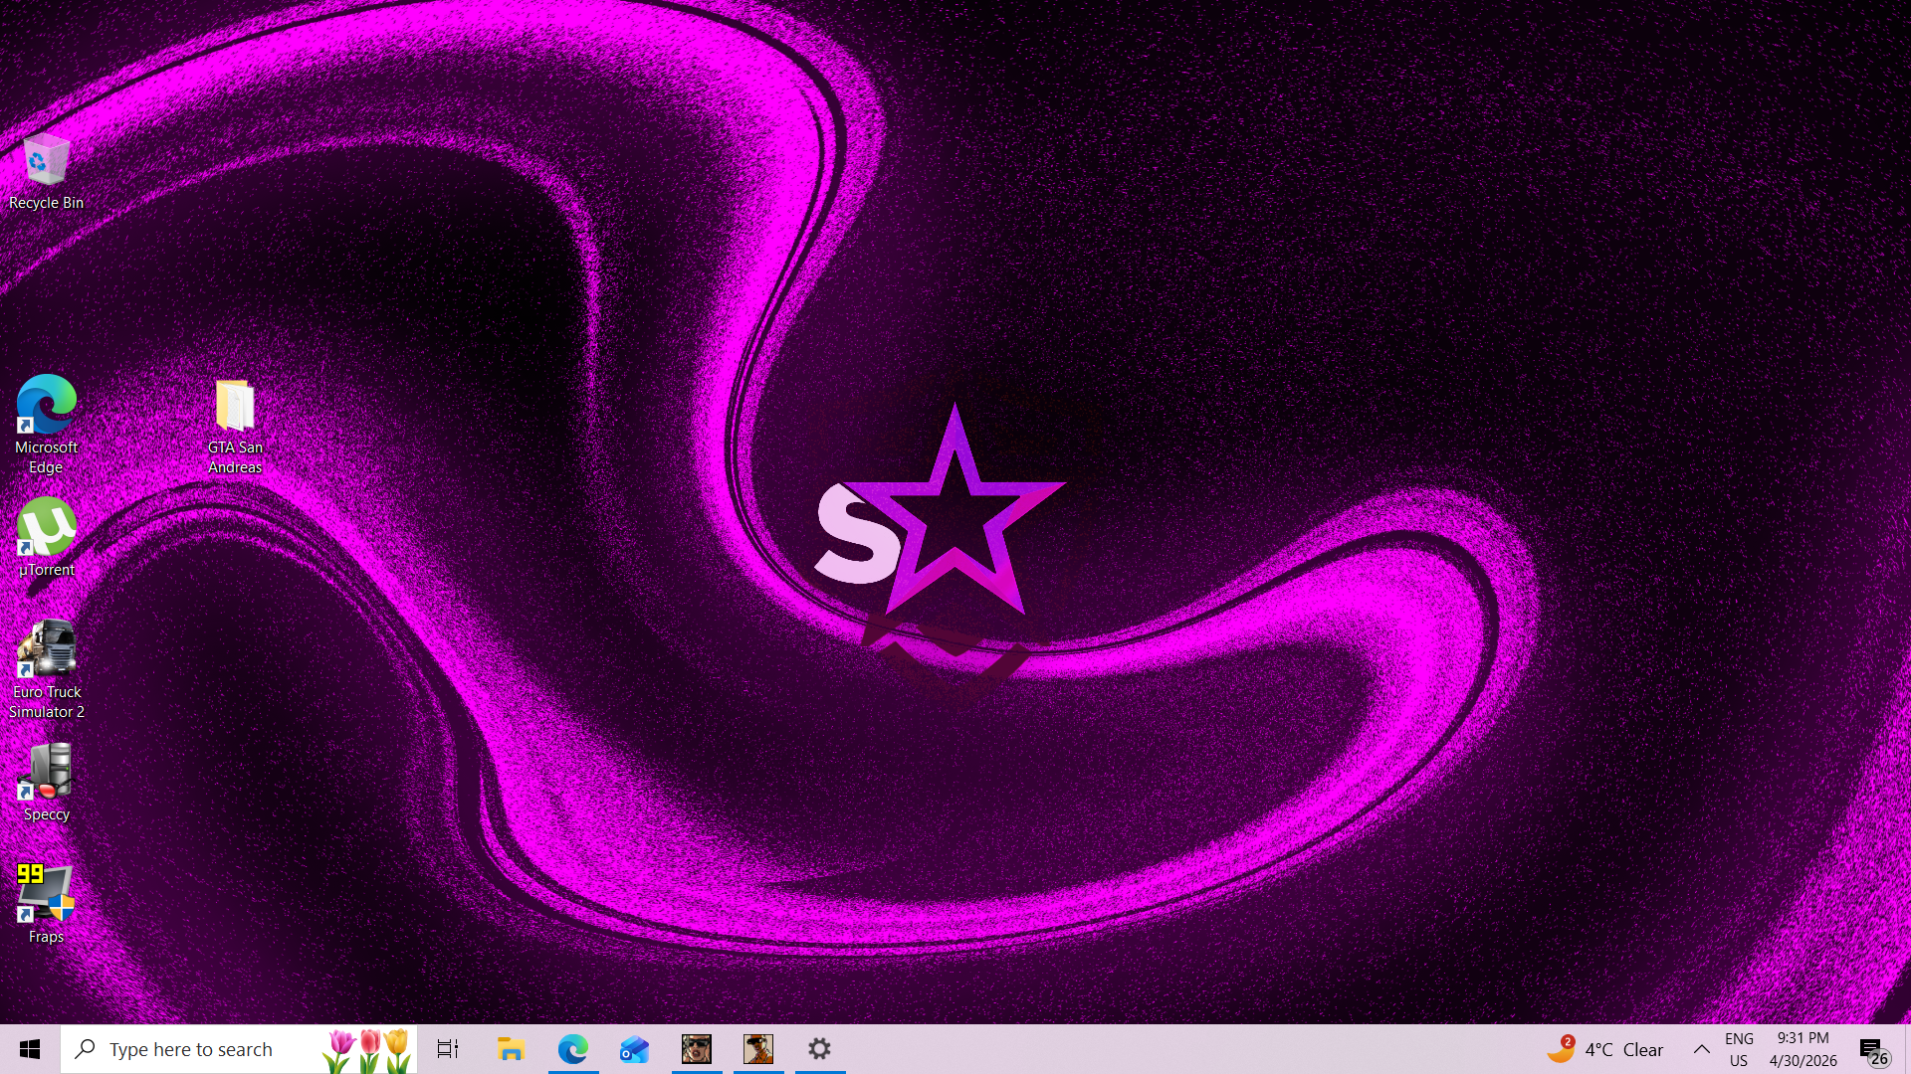Open the weather widget showing 4°C Clear
This screenshot has height=1074, width=1911.
[x=1607, y=1049]
